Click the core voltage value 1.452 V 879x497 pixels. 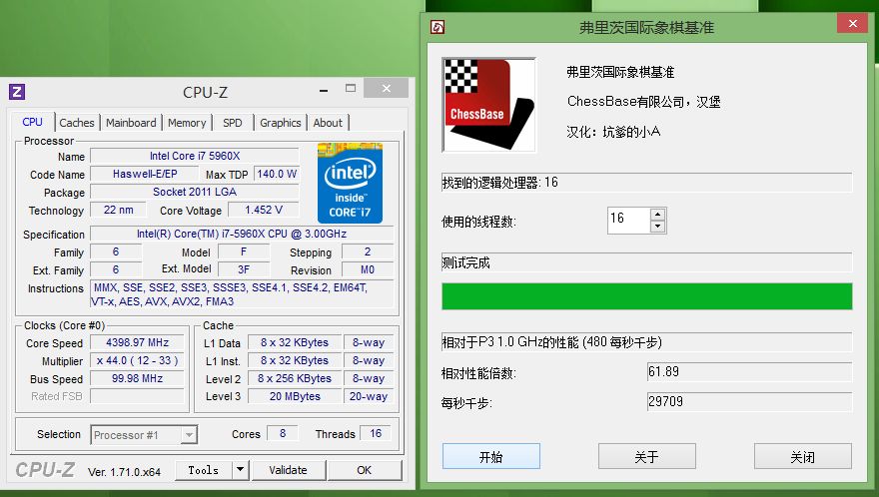(x=264, y=210)
